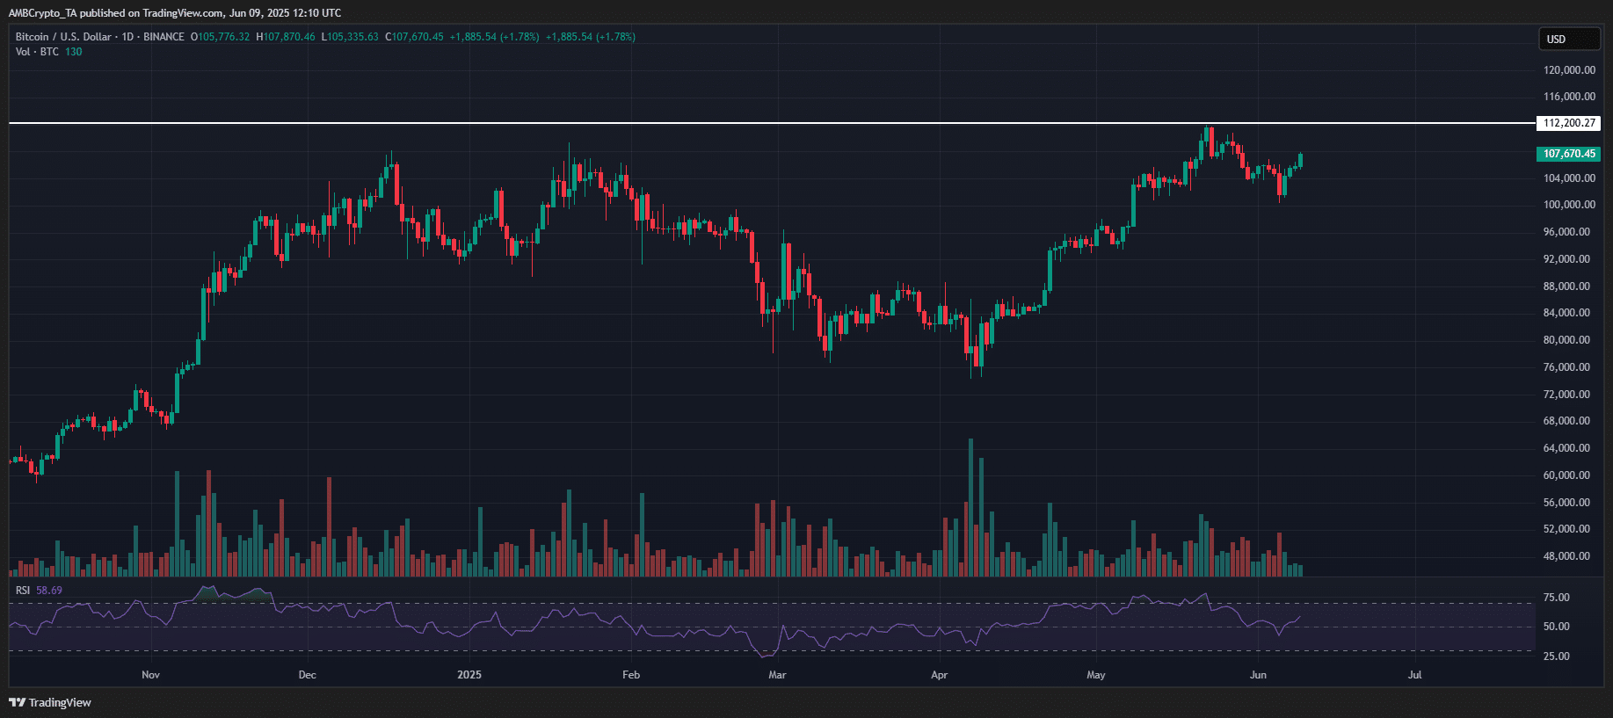Screen dimensions: 1613x718
Task: Click the May label on time axis
Action: tap(1095, 675)
